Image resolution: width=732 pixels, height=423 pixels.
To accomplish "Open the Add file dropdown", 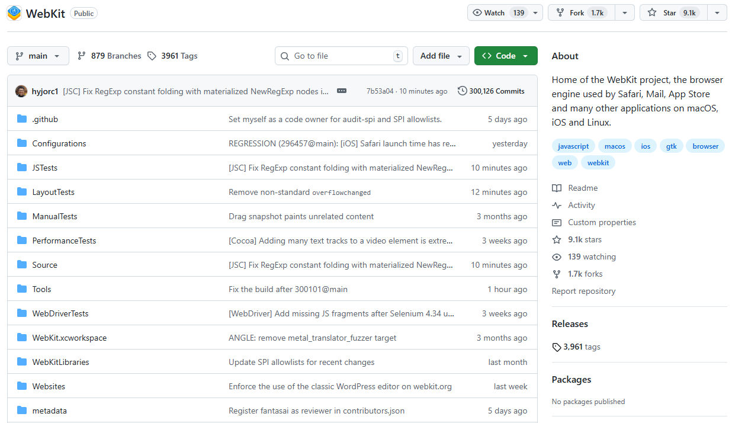I will pyautogui.click(x=441, y=56).
